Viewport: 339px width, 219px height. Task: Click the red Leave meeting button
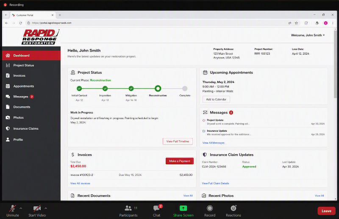click(x=326, y=211)
